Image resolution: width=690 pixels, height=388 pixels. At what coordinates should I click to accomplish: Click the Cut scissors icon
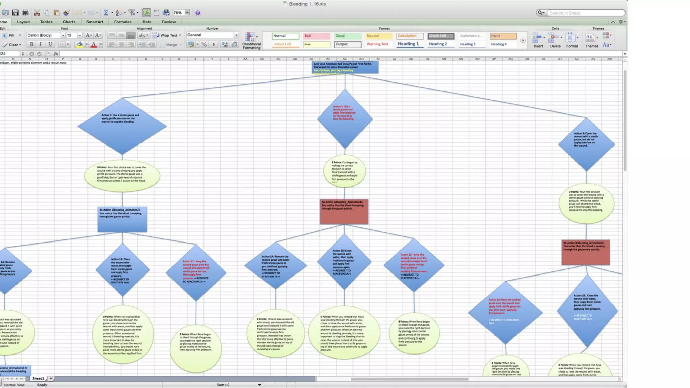click(x=37, y=13)
